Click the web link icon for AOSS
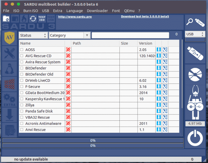This screenshot has width=208, height=163. click(x=165, y=50)
